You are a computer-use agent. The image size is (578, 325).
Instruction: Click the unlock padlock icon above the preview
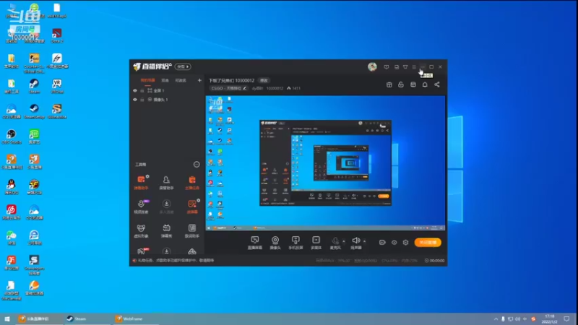(x=401, y=84)
